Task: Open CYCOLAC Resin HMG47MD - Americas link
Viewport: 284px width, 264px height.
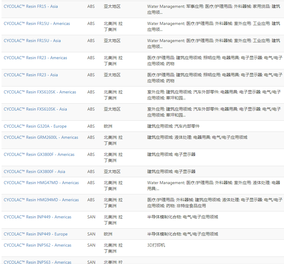Action: coord(41,183)
